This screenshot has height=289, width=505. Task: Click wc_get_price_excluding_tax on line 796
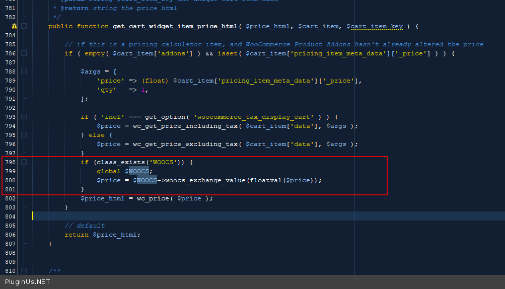(184, 144)
